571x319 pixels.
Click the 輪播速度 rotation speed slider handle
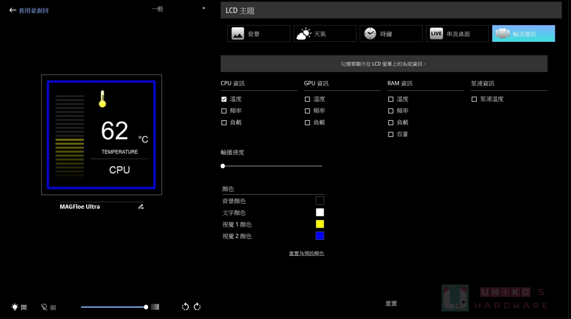coord(223,166)
